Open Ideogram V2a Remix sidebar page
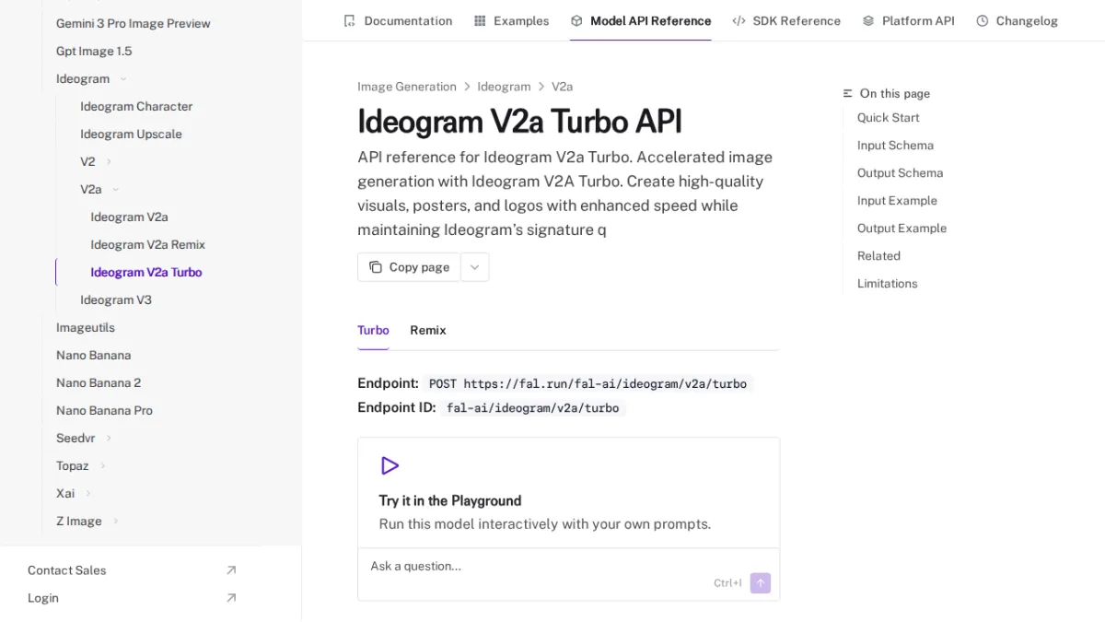Viewport: 1105px width, 622px height. point(147,245)
